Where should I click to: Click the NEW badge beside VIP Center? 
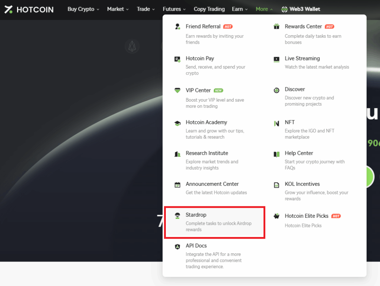pos(218,91)
